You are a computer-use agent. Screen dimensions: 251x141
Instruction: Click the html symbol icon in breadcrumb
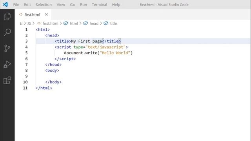coord(65,23)
